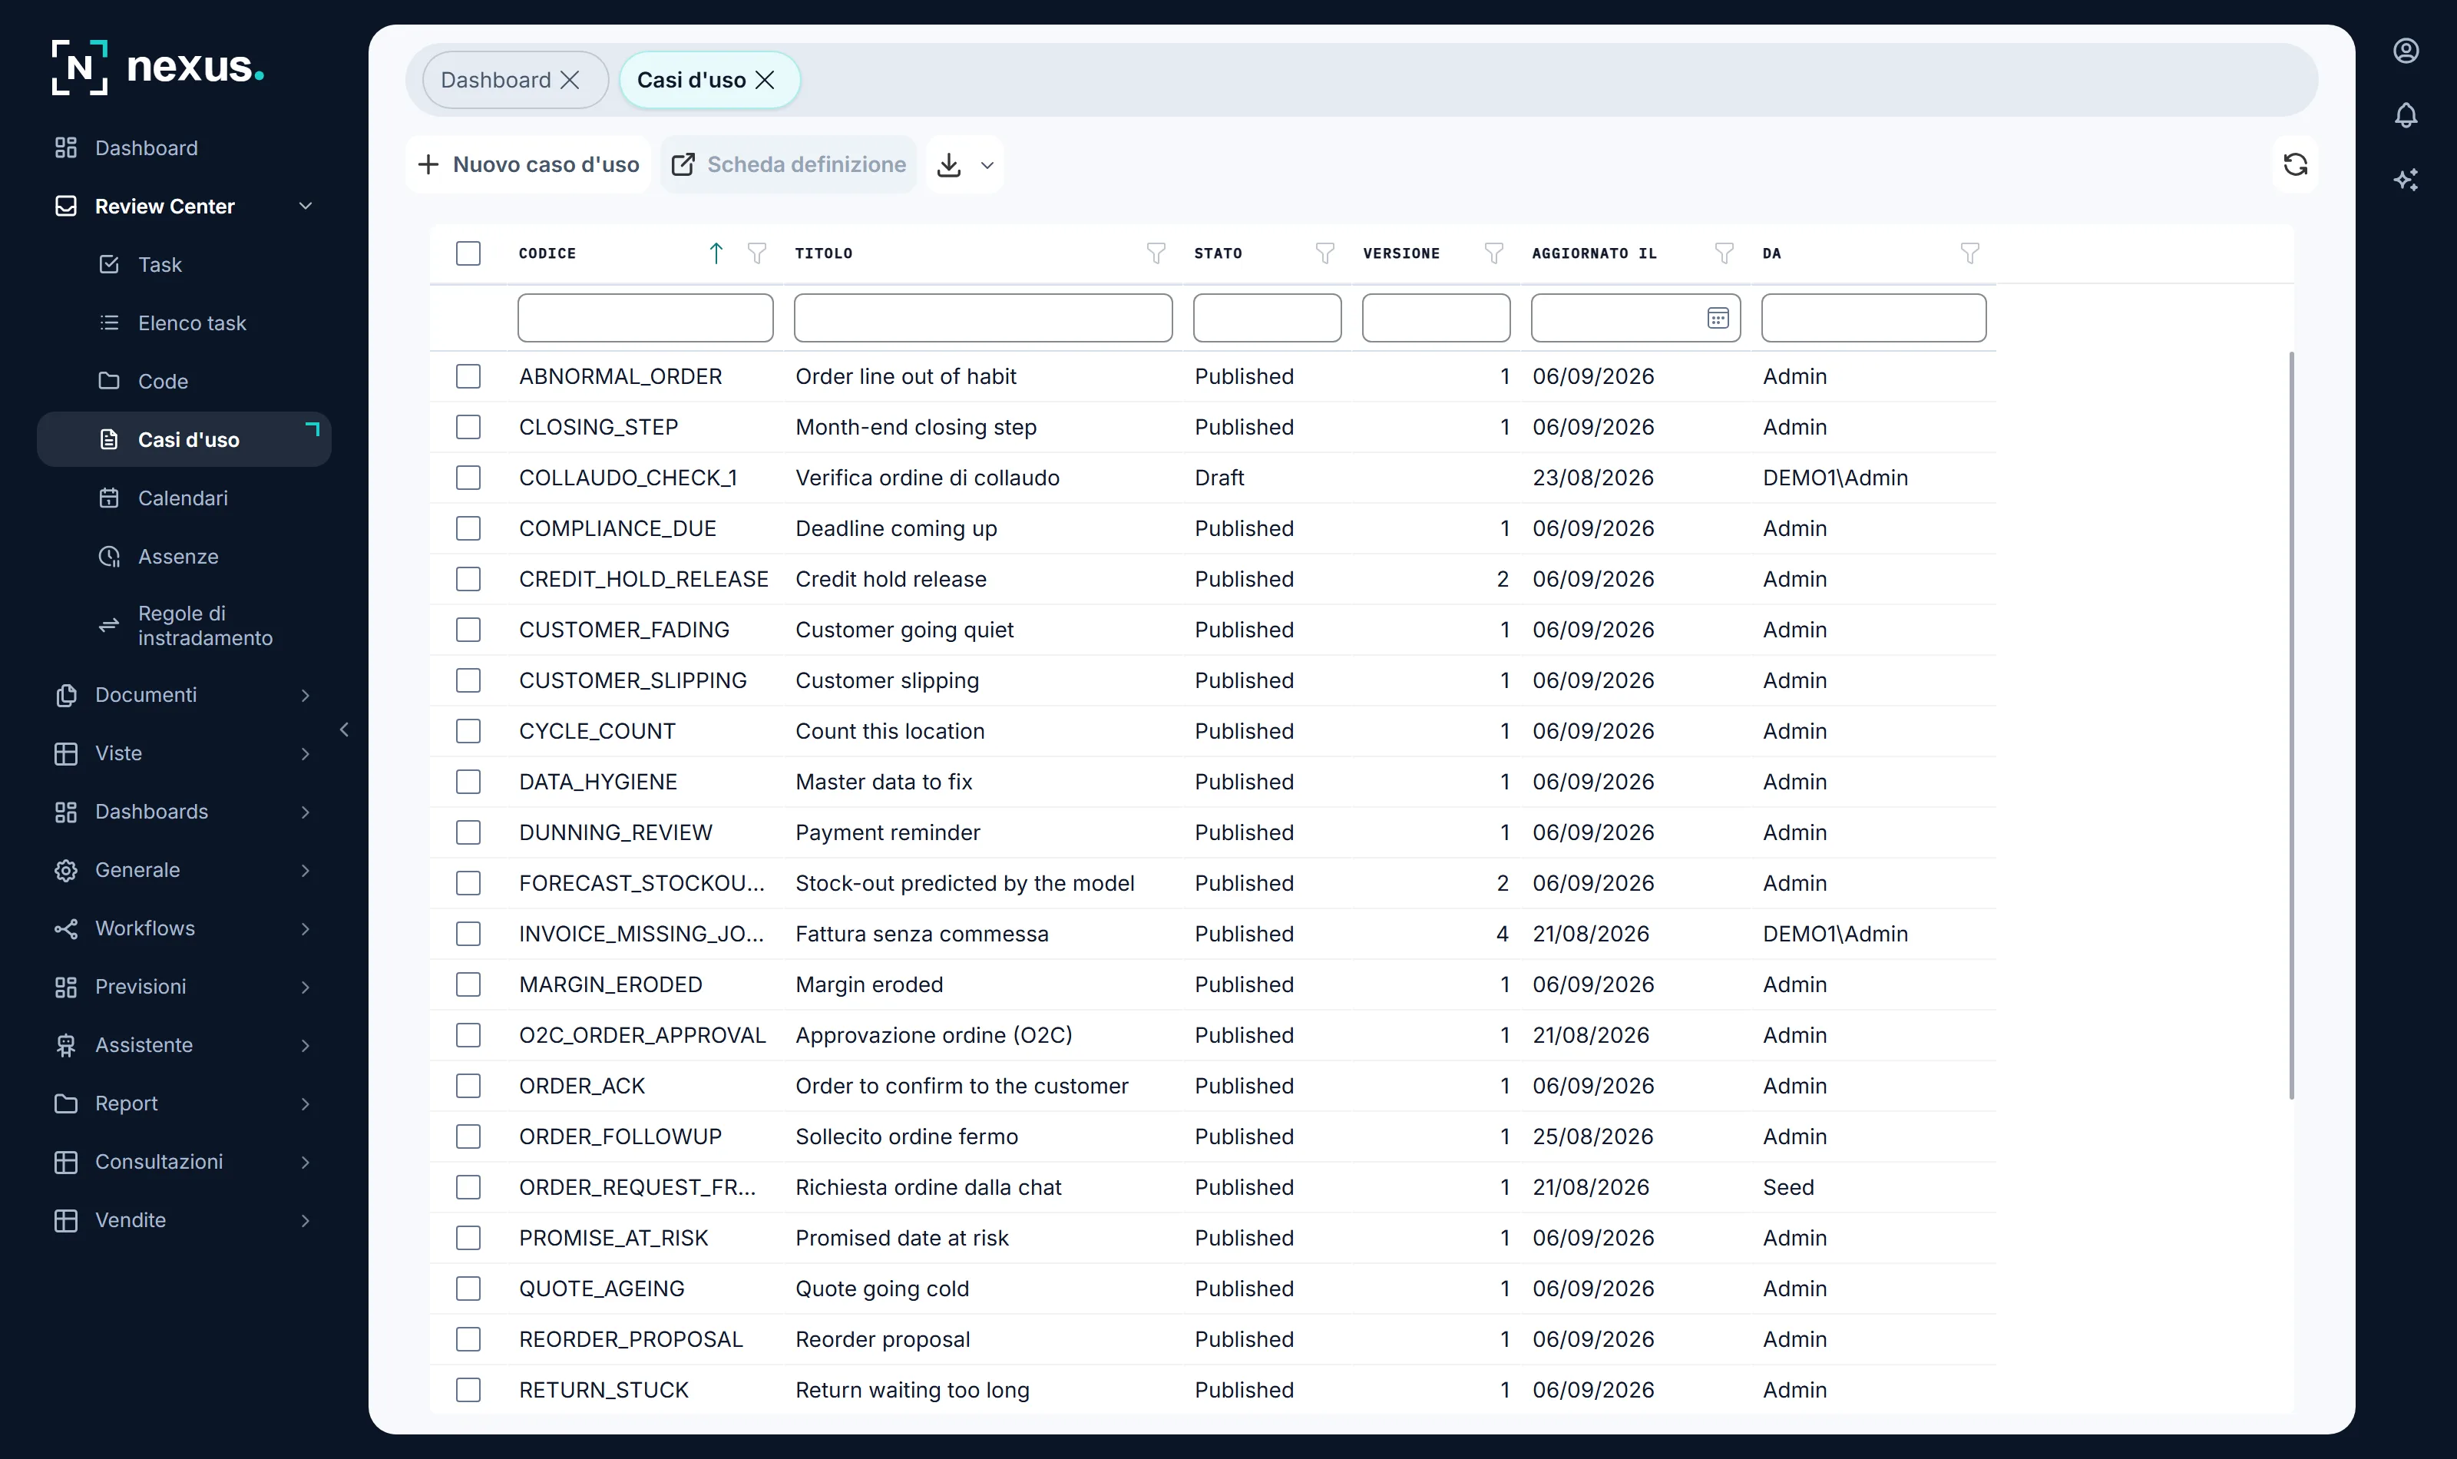2457x1459 pixels.
Task: Toggle CODICE ascending sort arrow
Action: pos(716,253)
